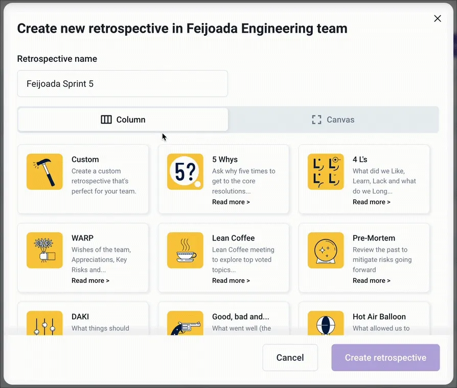Close the create retrospective dialog
Screen dimensions: 457x388
tap(438, 18)
